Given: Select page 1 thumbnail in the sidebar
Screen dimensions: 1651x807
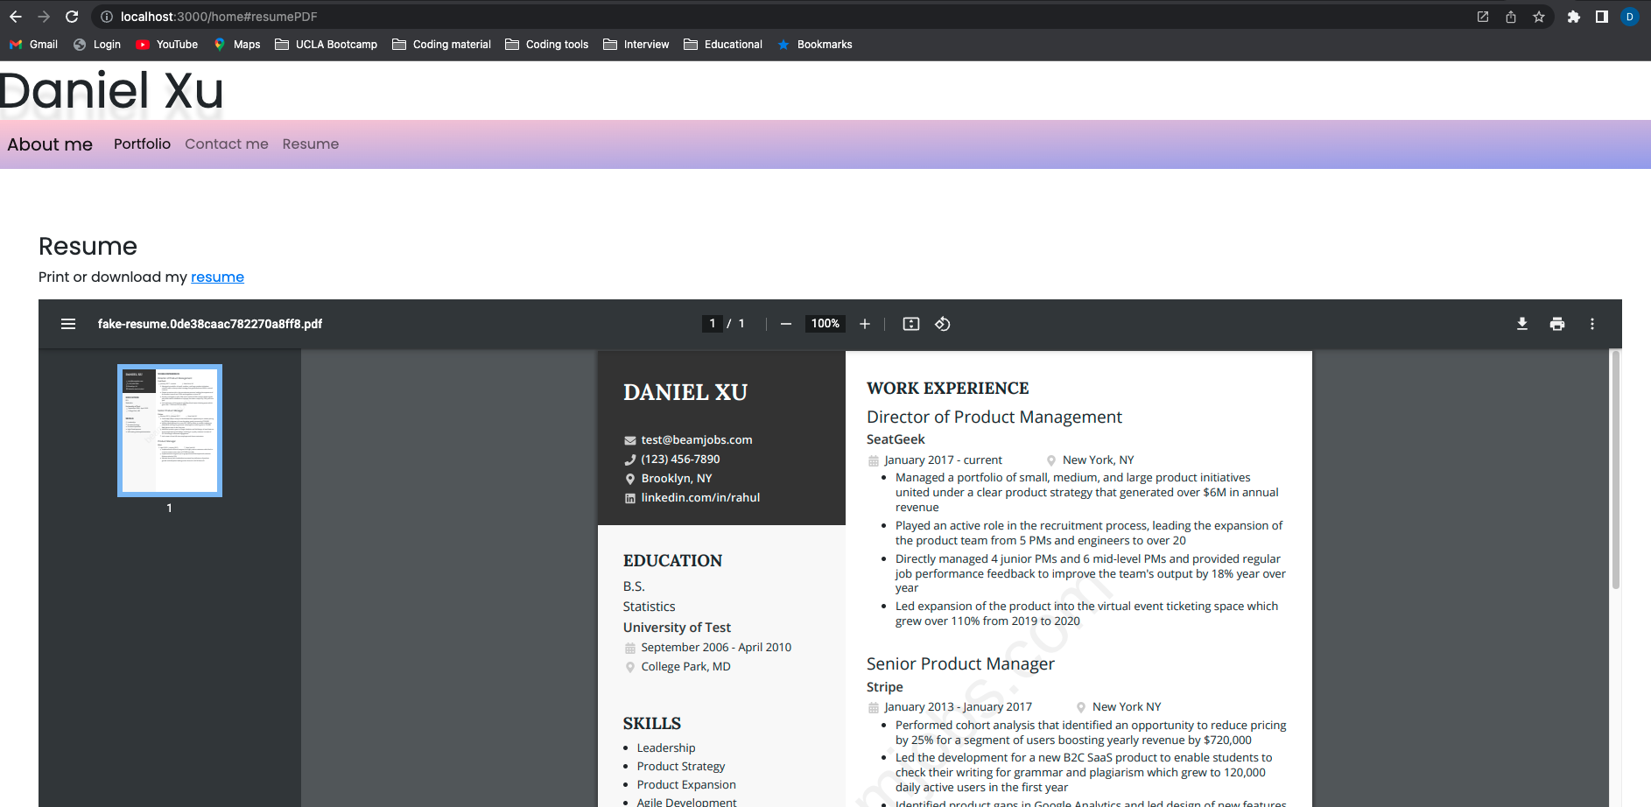Looking at the screenshot, I should pos(169,430).
